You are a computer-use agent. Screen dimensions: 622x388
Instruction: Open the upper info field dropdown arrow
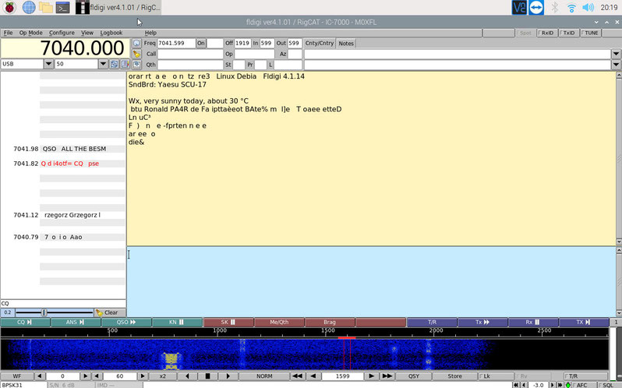point(616,54)
